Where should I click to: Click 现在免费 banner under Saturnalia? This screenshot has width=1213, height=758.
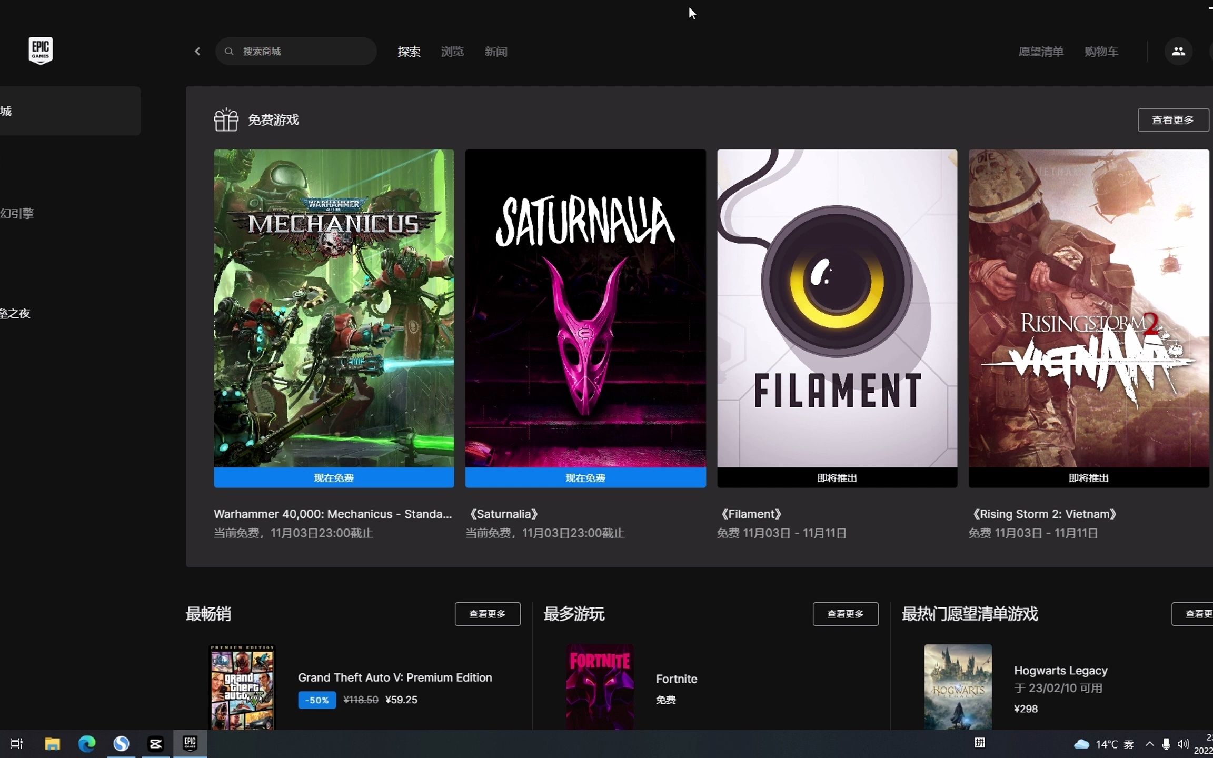(585, 478)
